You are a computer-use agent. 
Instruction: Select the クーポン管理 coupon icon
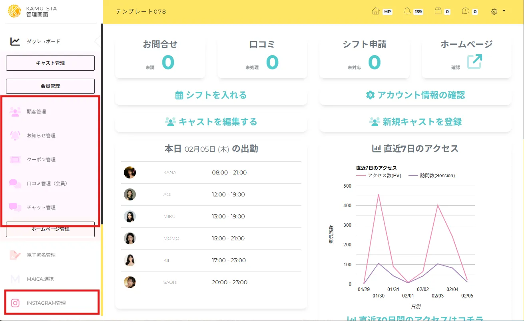coord(15,160)
